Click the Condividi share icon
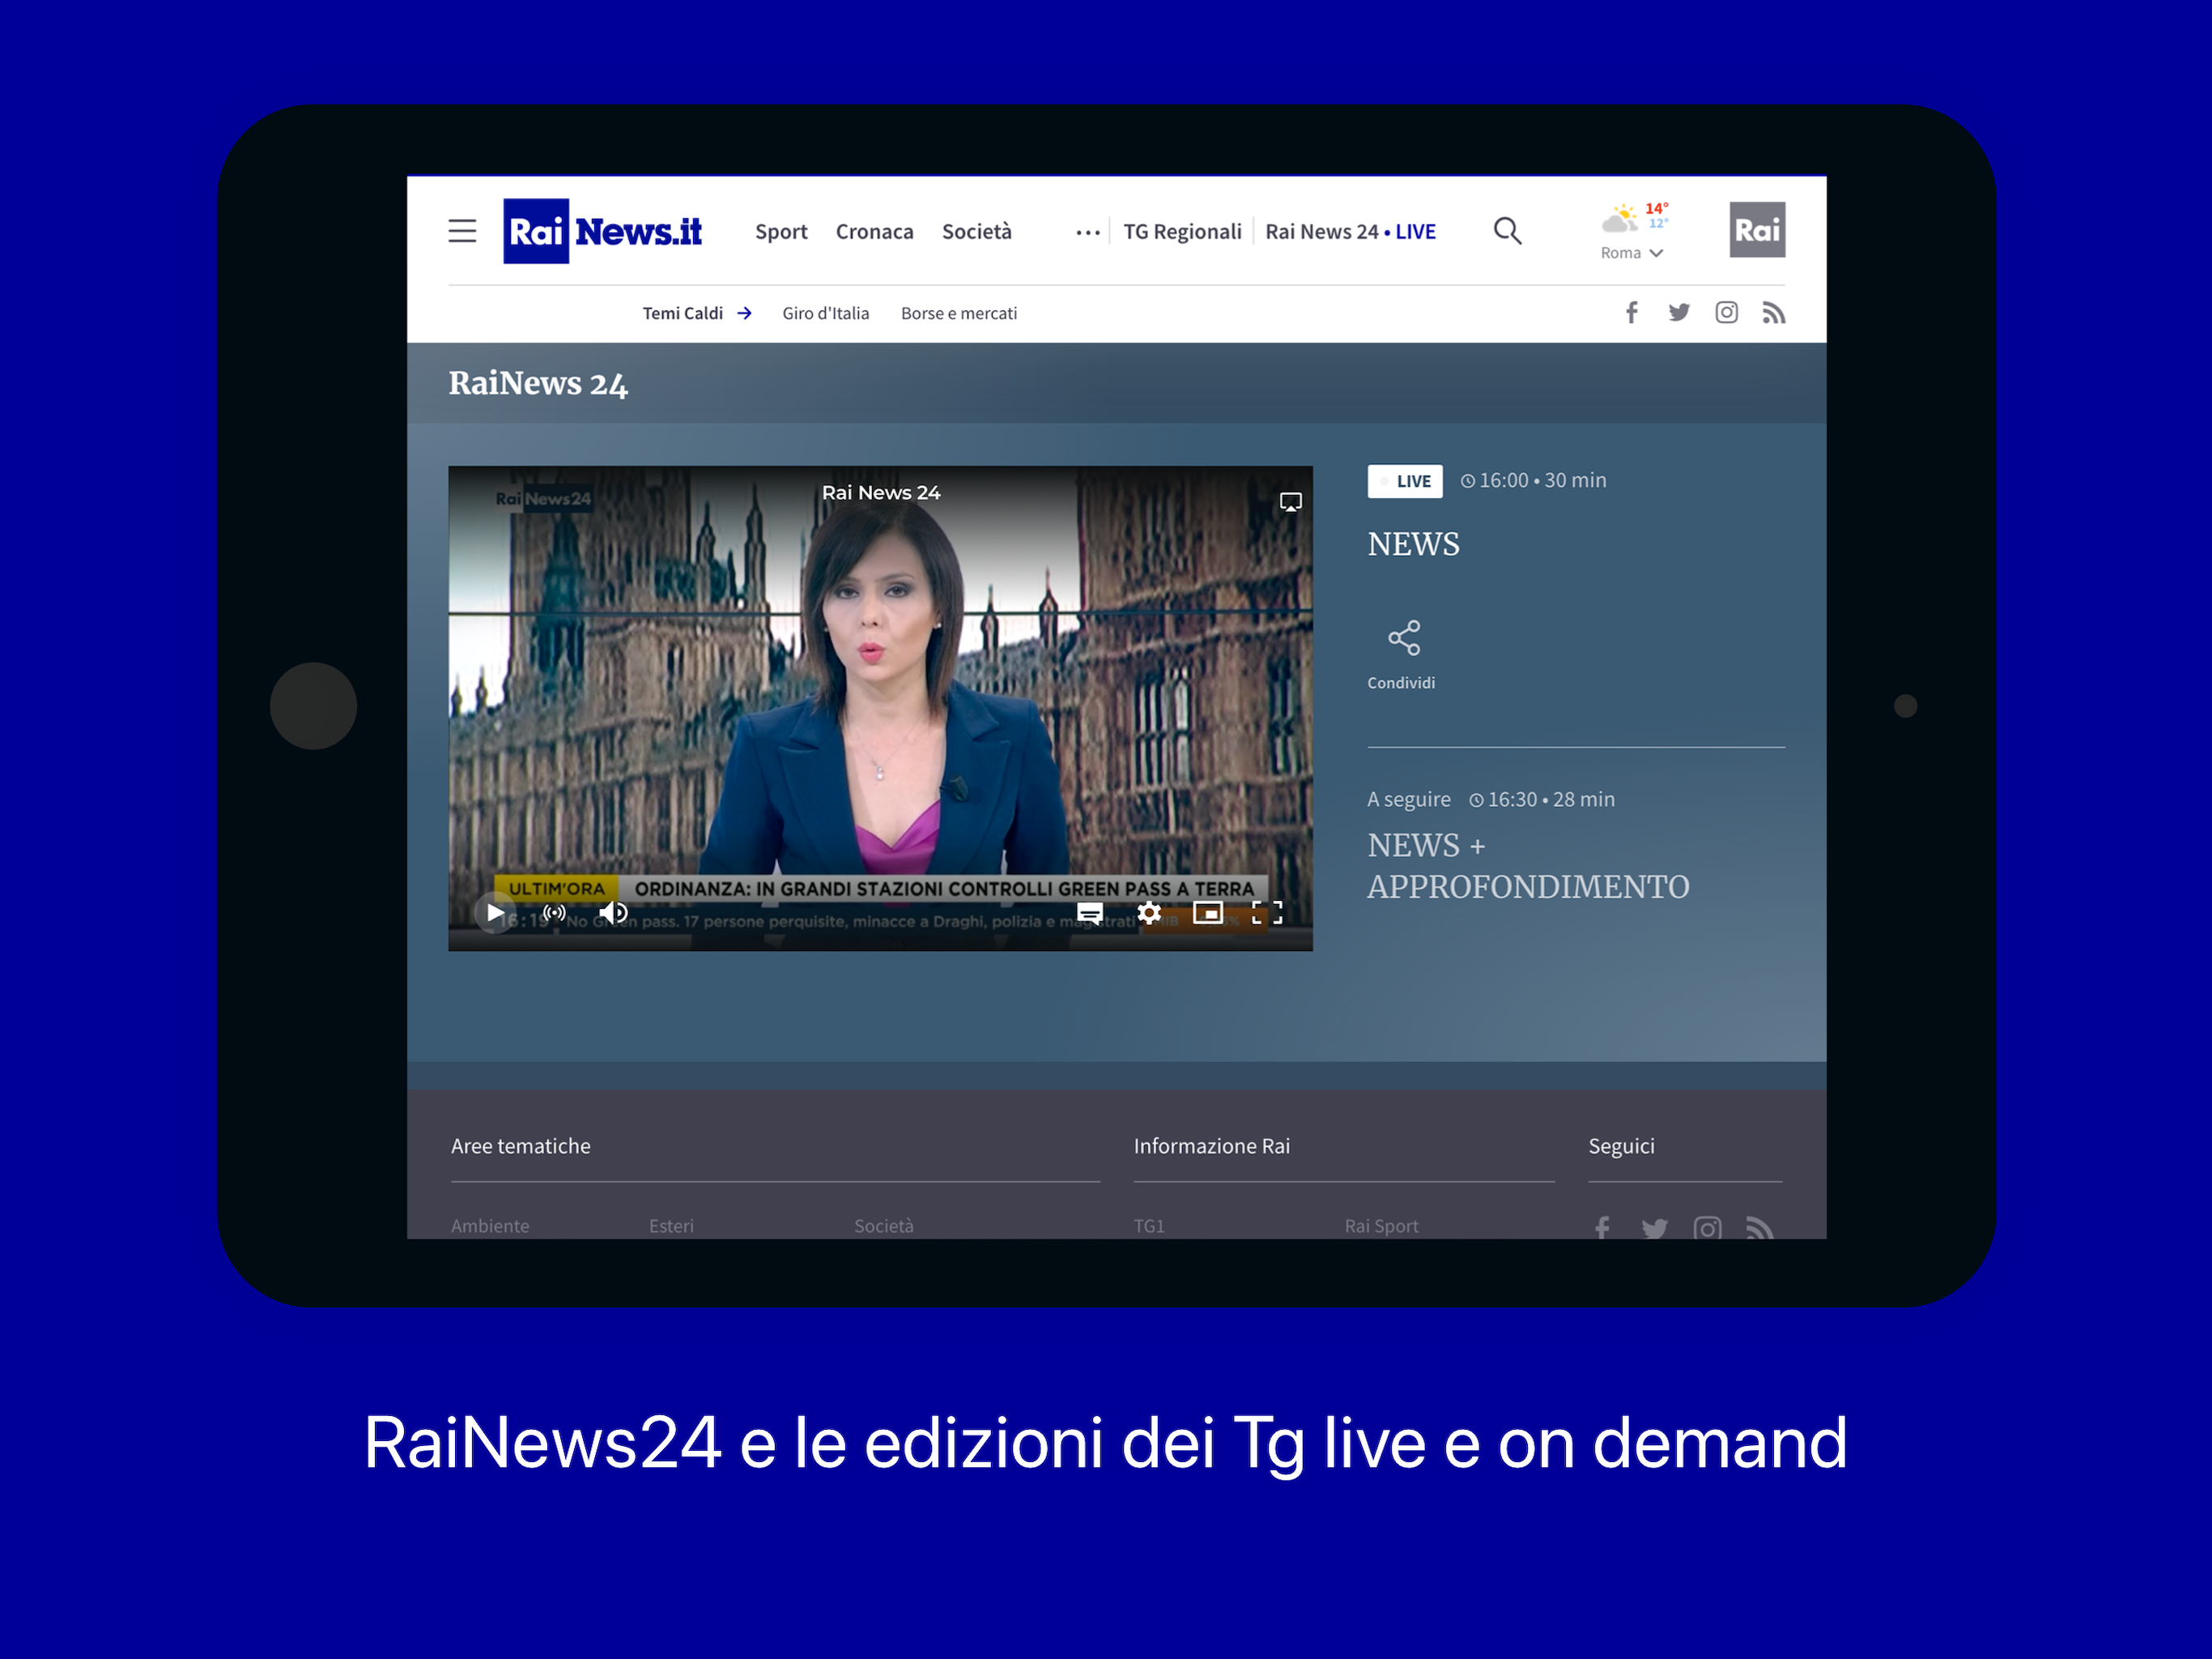The image size is (2212, 1659). (1403, 638)
